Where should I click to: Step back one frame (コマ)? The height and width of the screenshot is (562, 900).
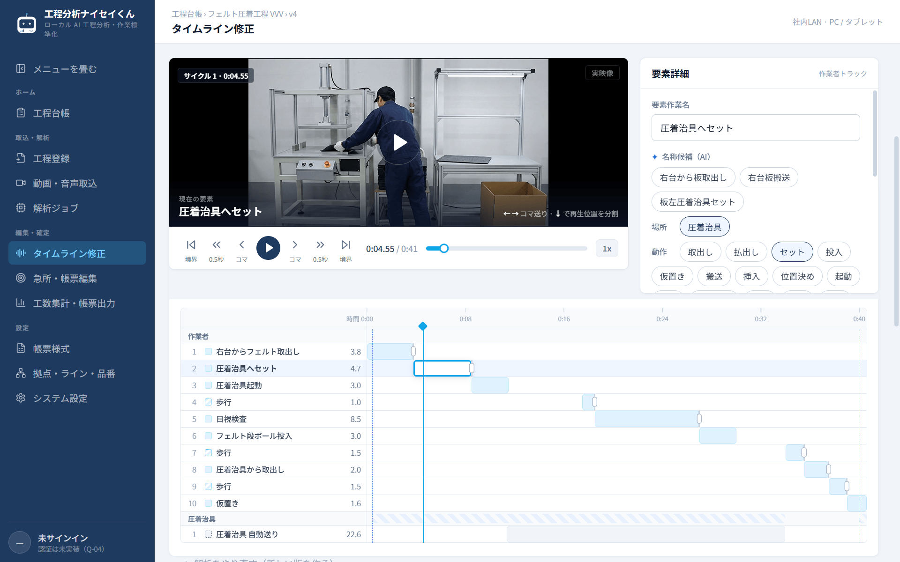tap(241, 250)
